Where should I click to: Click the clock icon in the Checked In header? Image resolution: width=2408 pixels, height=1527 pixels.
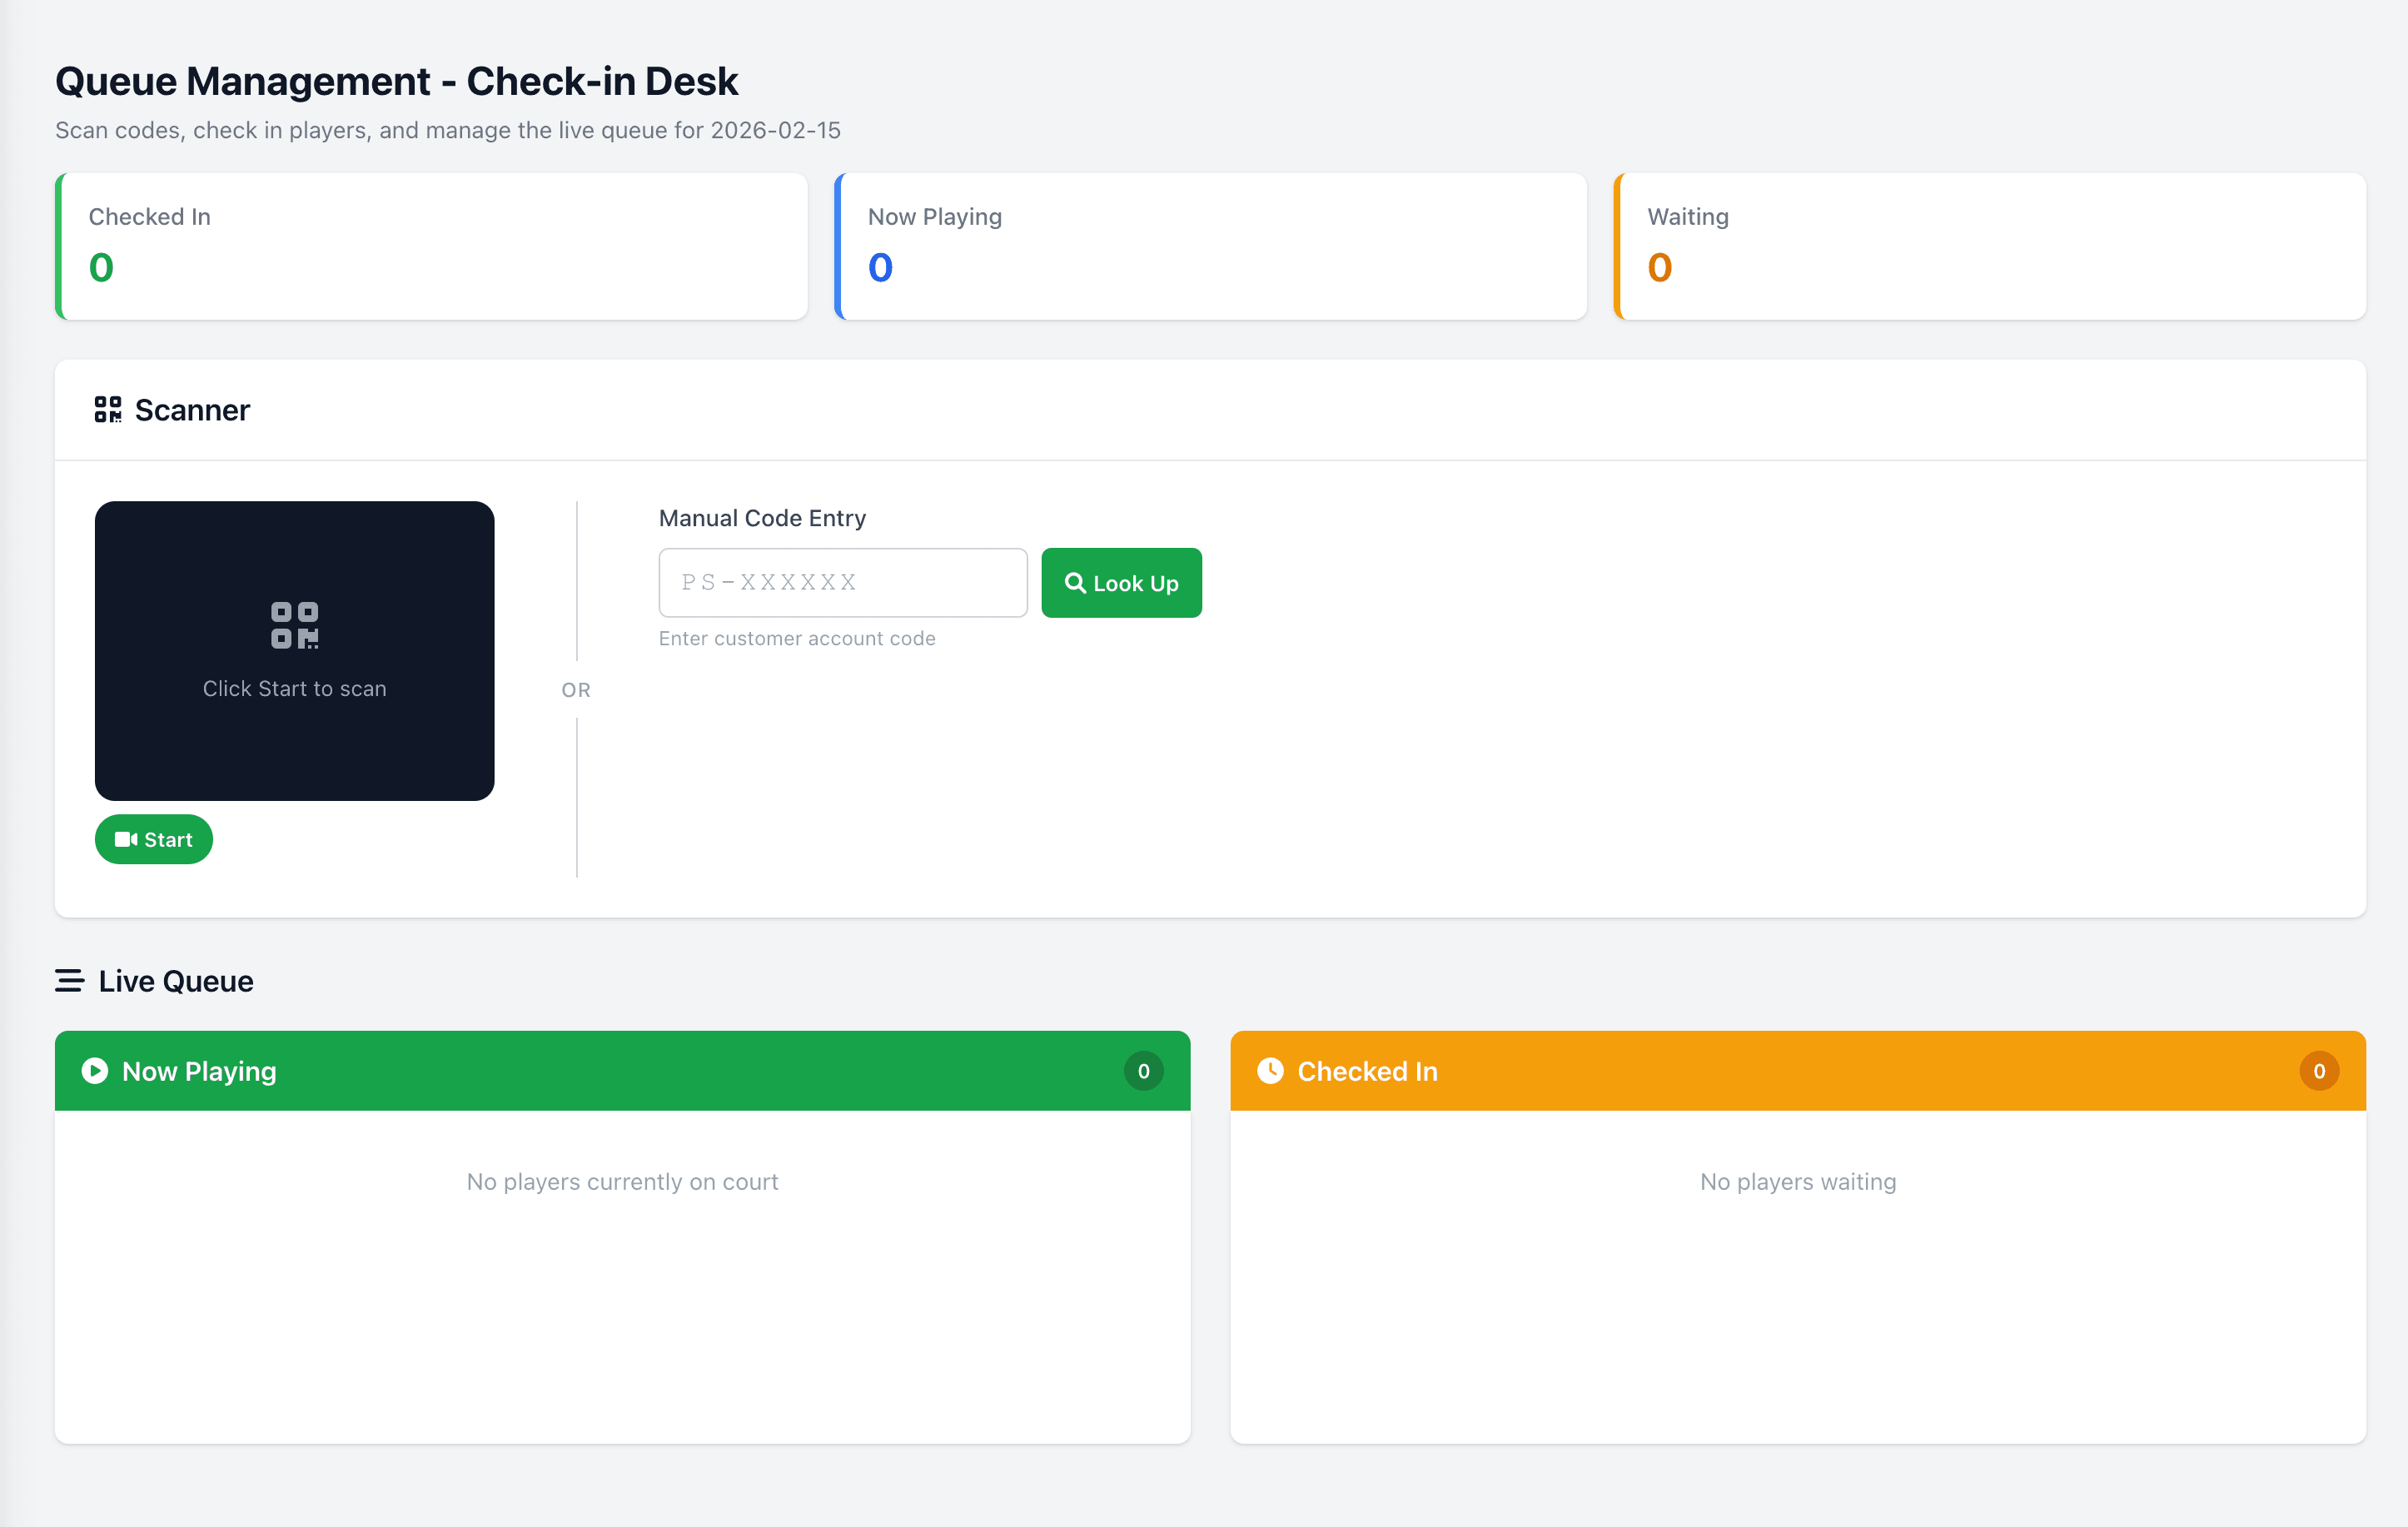point(1270,1071)
